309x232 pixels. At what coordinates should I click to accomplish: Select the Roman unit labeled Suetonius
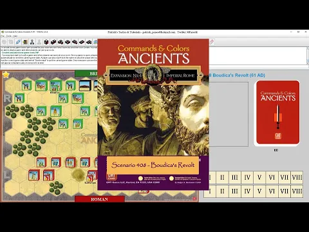click(91, 177)
